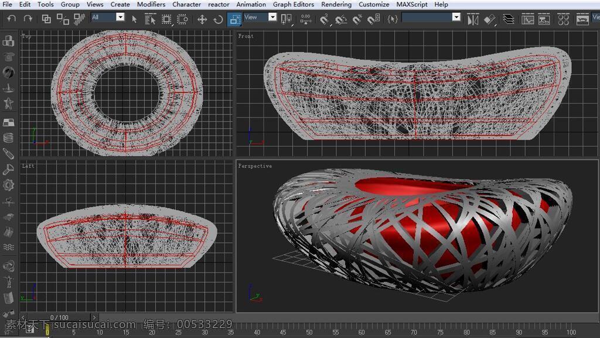The image size is (600, 338).
Task: Click the named selection sets input field
Action: pyautogui.click(x=427, y=17)
